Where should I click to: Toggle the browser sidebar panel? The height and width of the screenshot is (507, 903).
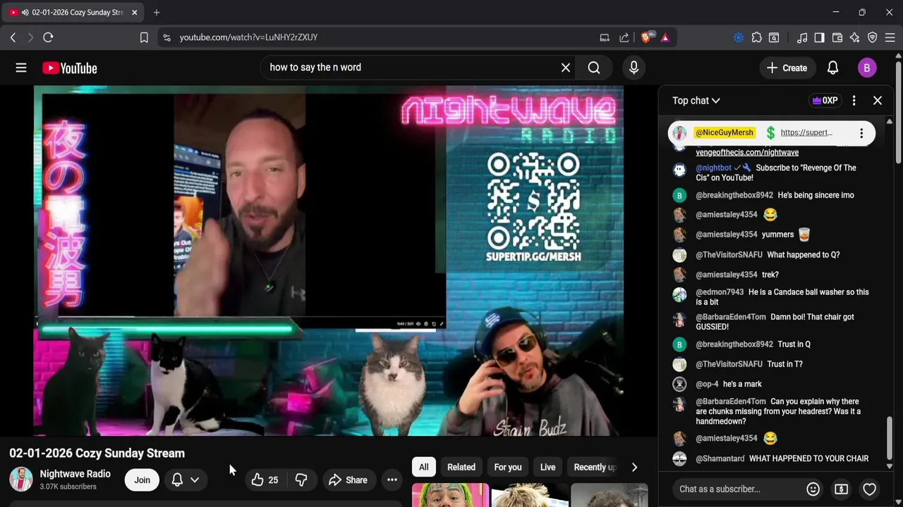[819, 37]
